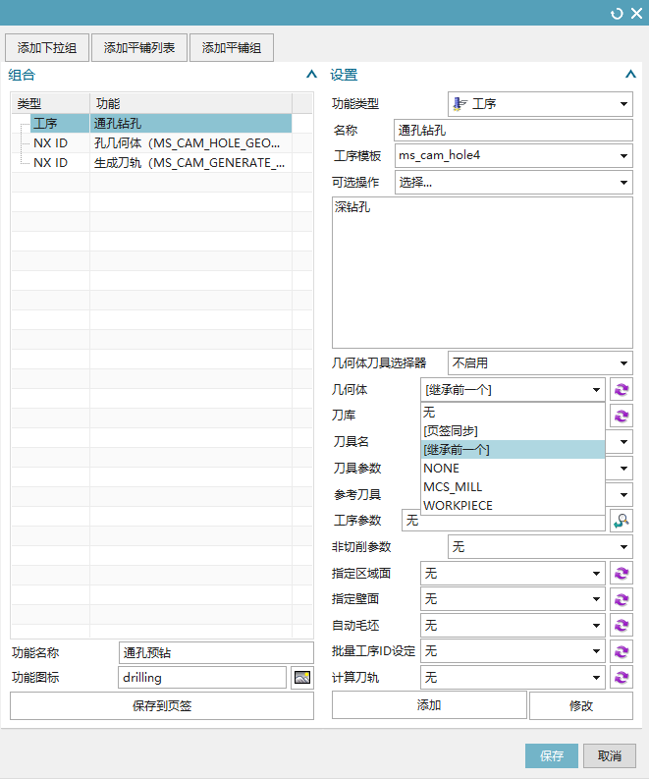Click the 深钻孔 description text area

[482, 273]
